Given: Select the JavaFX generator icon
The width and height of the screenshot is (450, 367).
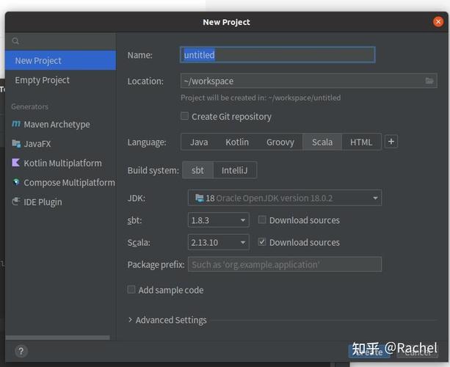Looking at the screenshot, I should click(x=16, y=143).
